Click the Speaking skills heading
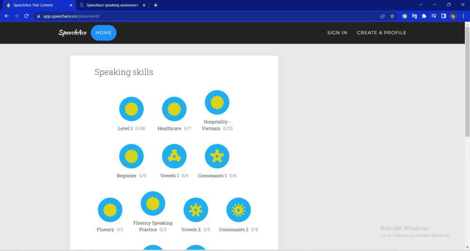470x251 pixels. (x=124, y=72)
